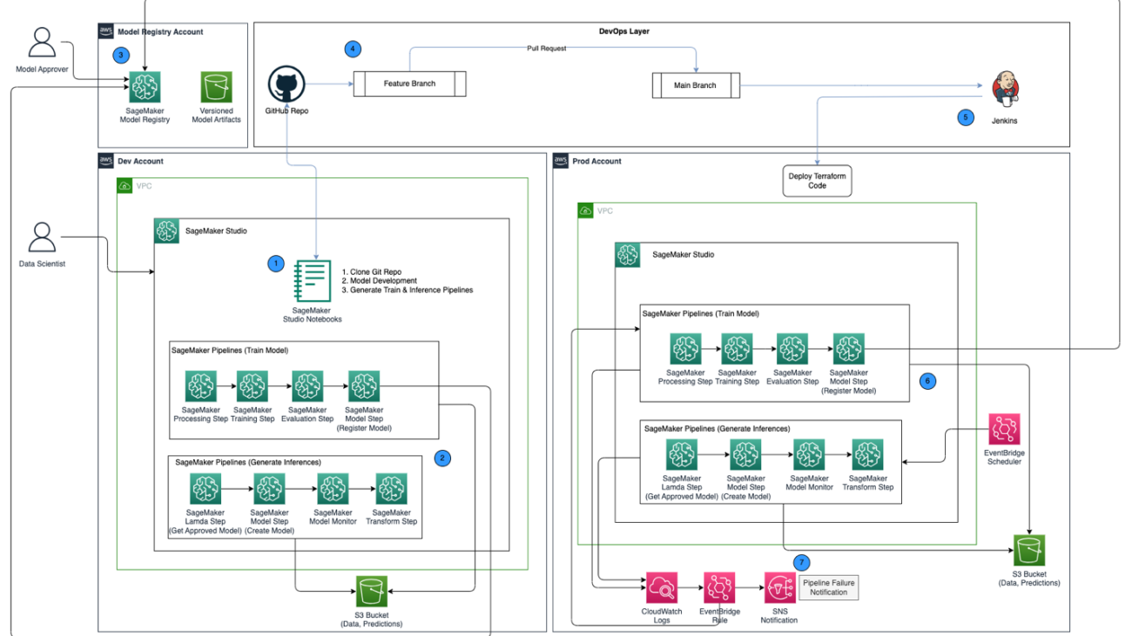Screen dimensions: 1132x636
Task: Click '3. Generate Train & Inference Pipelines' text
Action: (408, 290)
